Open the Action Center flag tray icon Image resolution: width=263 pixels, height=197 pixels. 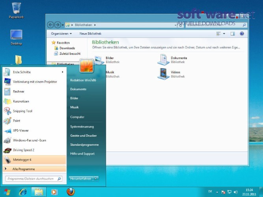(x=223, y=192)
